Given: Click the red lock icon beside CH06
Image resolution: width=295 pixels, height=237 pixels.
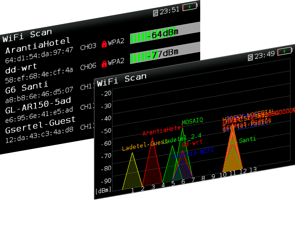Looking at the screenshot, I should click(x=104, y=64).
